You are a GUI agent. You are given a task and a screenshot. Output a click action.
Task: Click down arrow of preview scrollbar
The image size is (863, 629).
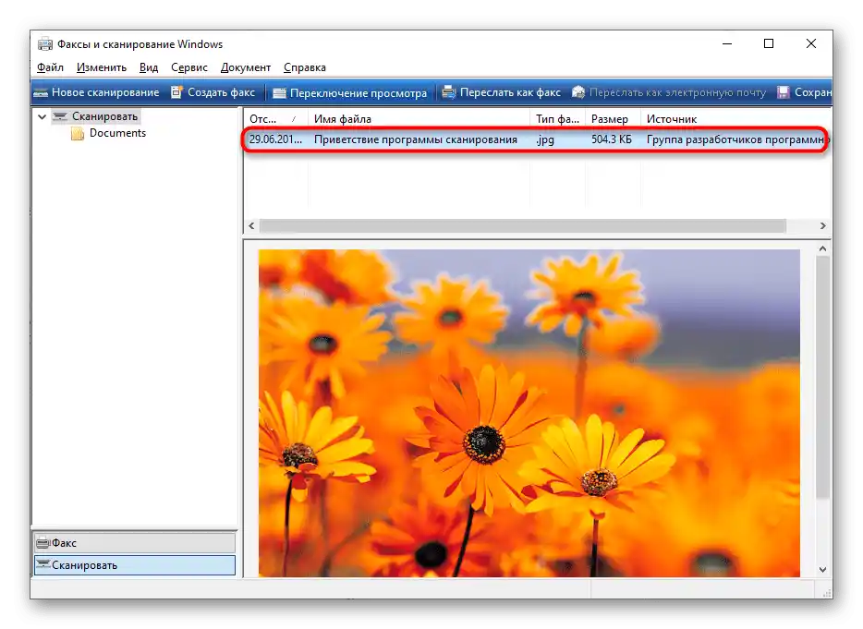point(823,570)
